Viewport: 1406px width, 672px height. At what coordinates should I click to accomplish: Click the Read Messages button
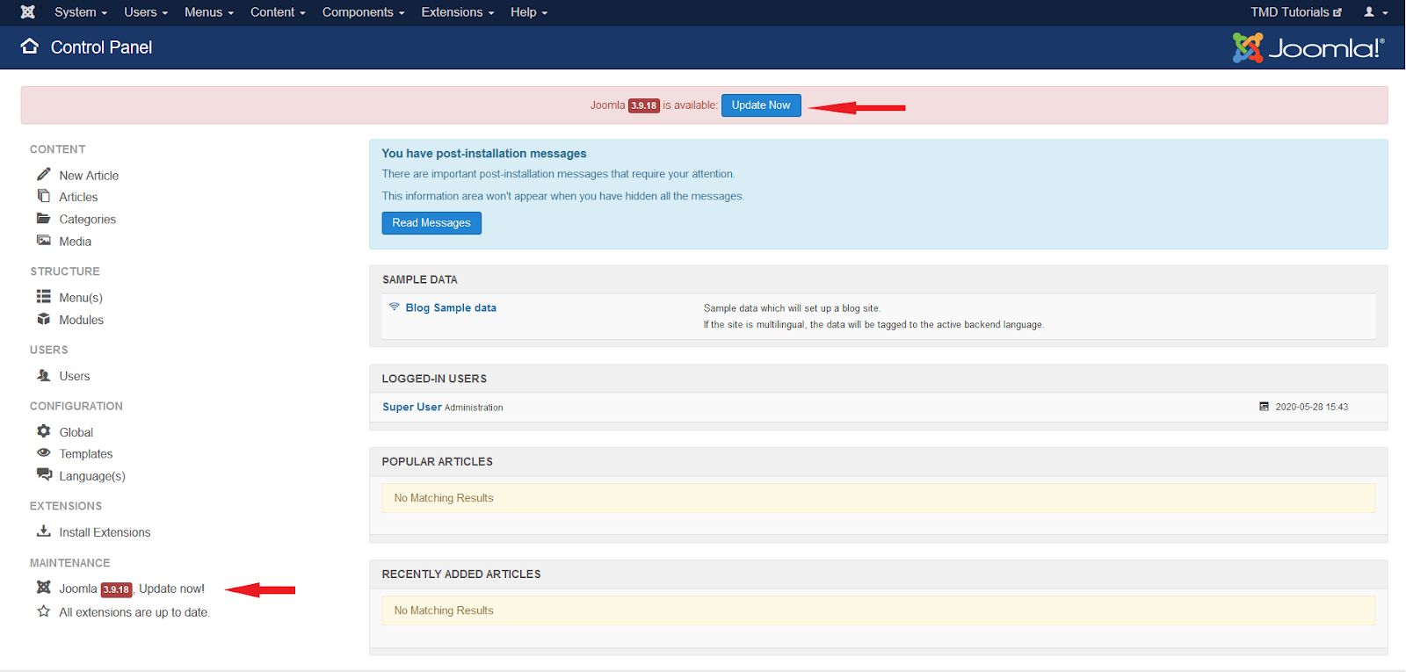point(431,223)
